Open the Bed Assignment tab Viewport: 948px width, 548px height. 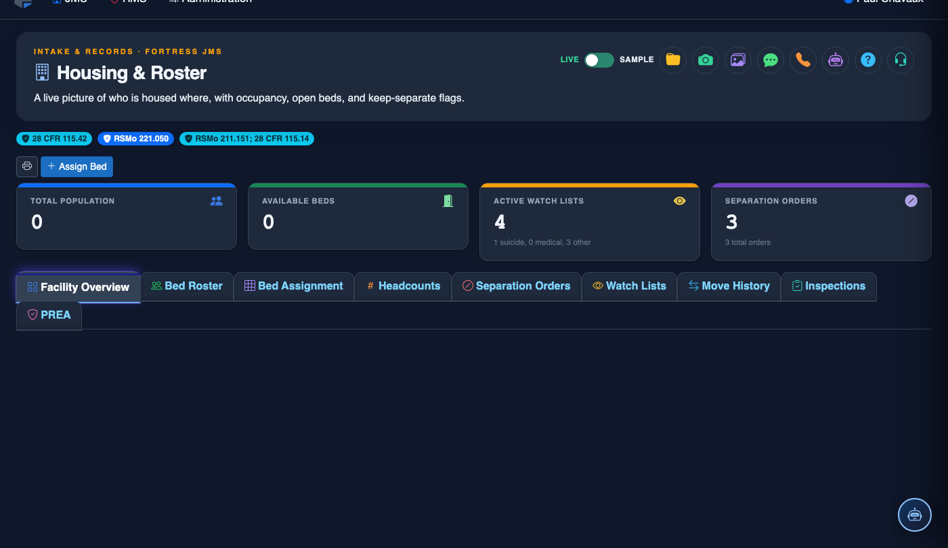pyautogui.click(x=294, y=286)
